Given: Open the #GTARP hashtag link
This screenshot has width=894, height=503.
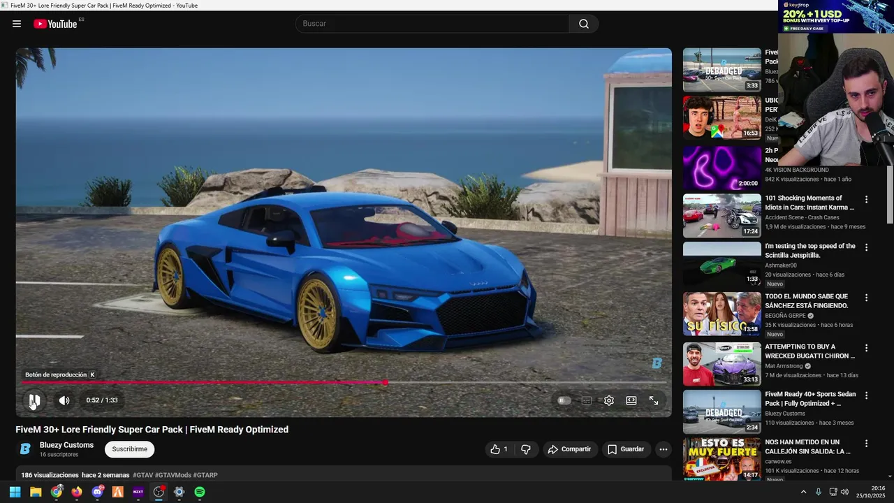Looking at the screenshot, I should point(205,475).
